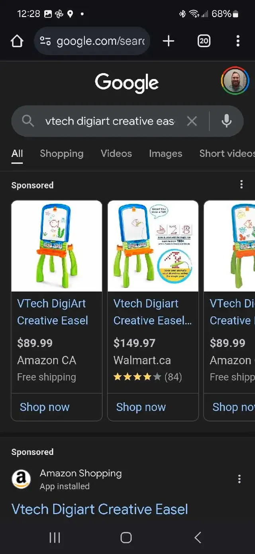Open a new tab with plus icon
The width and height of the screenshot is (255, 554).
tap(169, 41)
